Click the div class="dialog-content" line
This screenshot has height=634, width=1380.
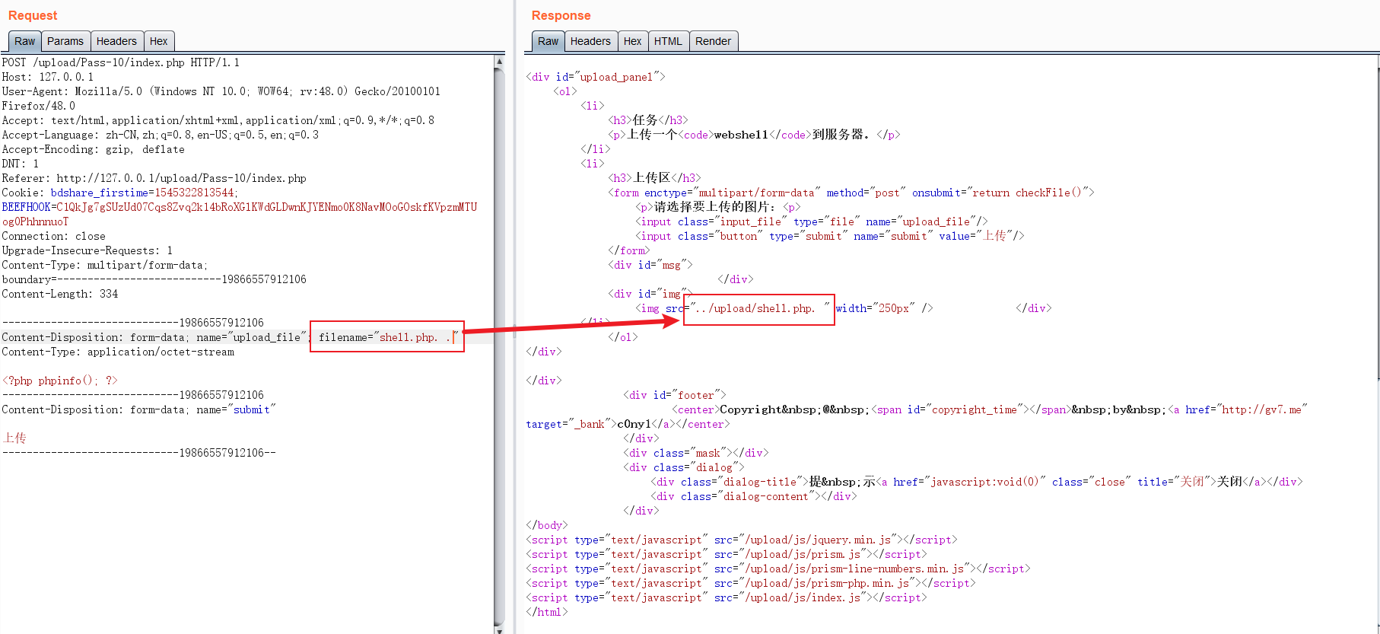point(754,496)
